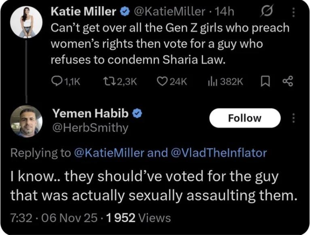This screenshot has width=310, height=235.
Task: Click the Grok slashed-circle icon
Action: tap(265, 13)
